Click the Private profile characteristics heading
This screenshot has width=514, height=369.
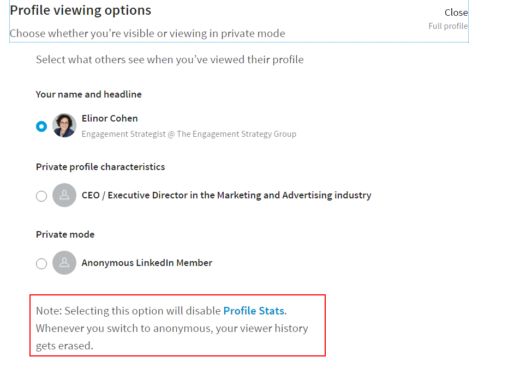[100, 167]
